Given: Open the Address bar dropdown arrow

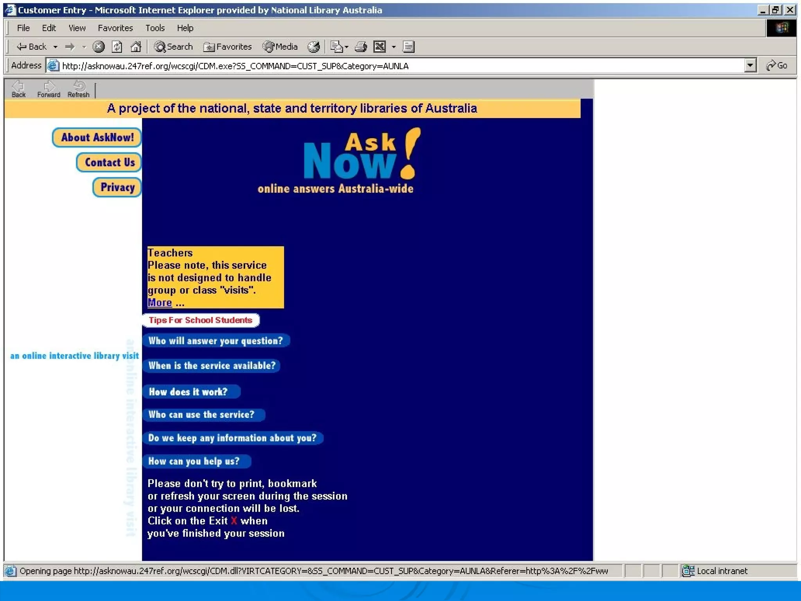Looking at the screenshot, I should click(x=750, y=65).
